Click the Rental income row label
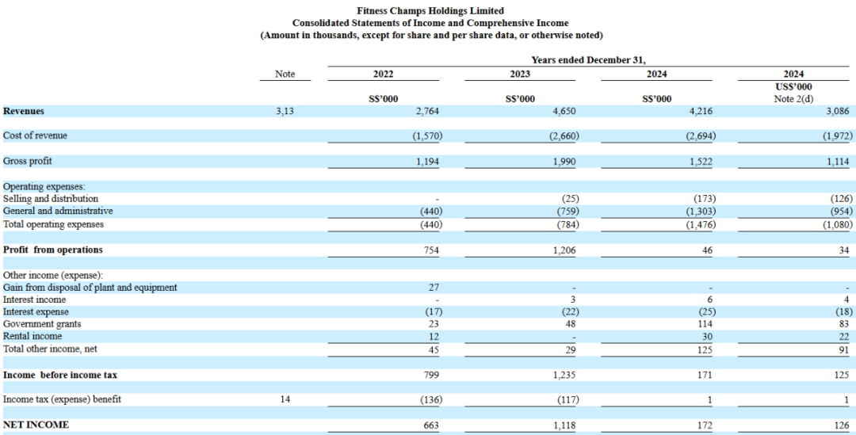The width and height of the screenshot is (856, 435). pos(32,336)
